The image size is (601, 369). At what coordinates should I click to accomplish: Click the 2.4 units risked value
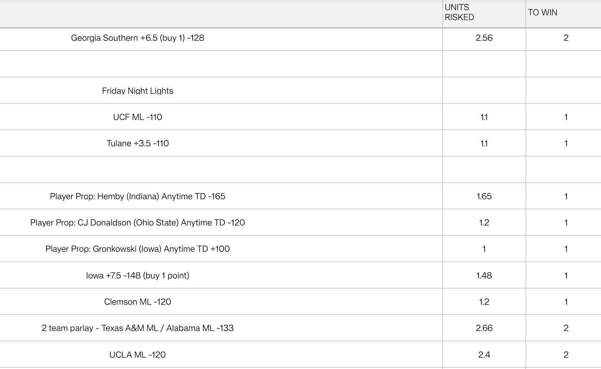click(484, 355)
